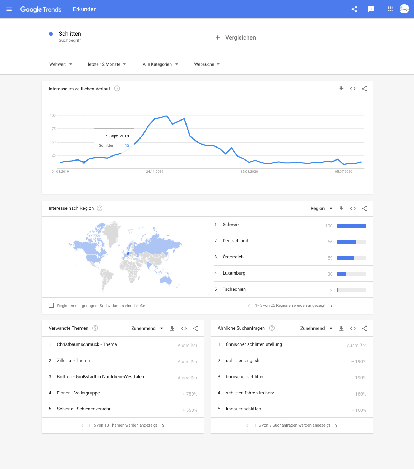Viewport: 414px width, 469px height.
Task: Show help for Interesse nach Region
Action: pos(100,208)
